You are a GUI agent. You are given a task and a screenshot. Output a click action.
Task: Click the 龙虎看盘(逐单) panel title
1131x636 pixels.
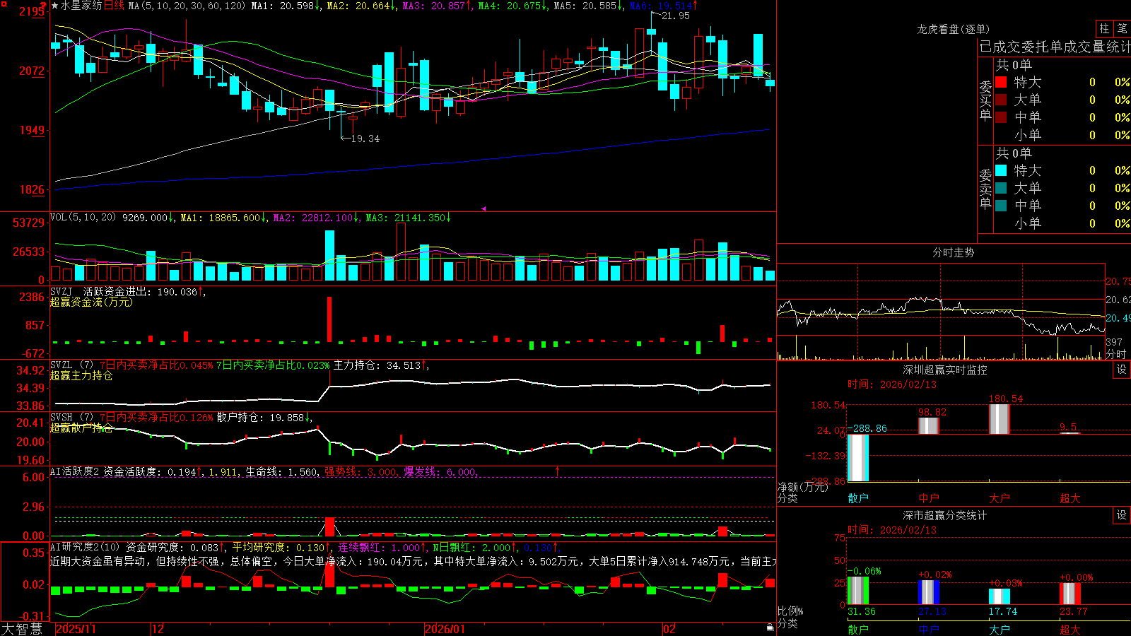(x=953, y=29)
